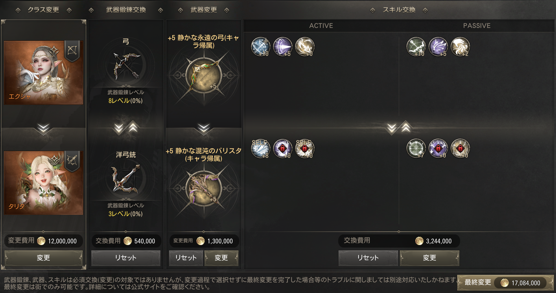Select the locked purple passive skill icon
556x293 pixels.
coord(438,148)
